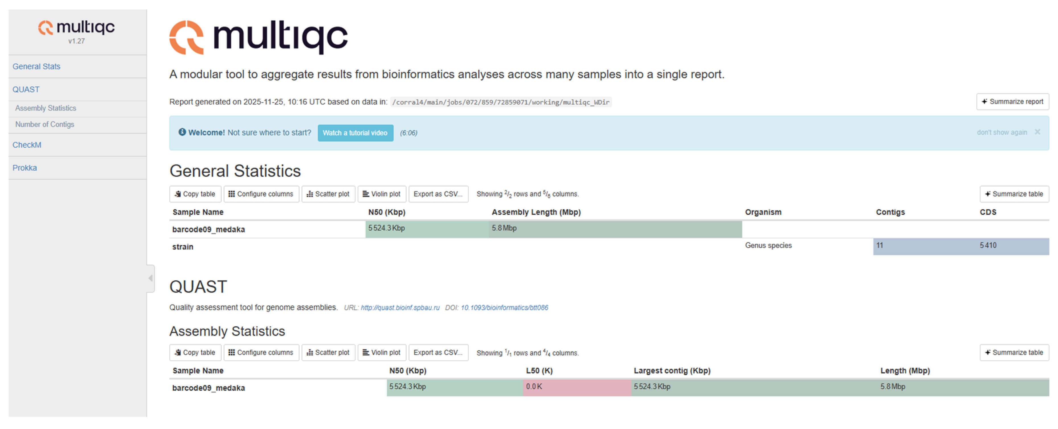This screenshot has width=1058, height=429.
Task: Copy the Assembly Statistics table
Action: [x=195, y=352]
